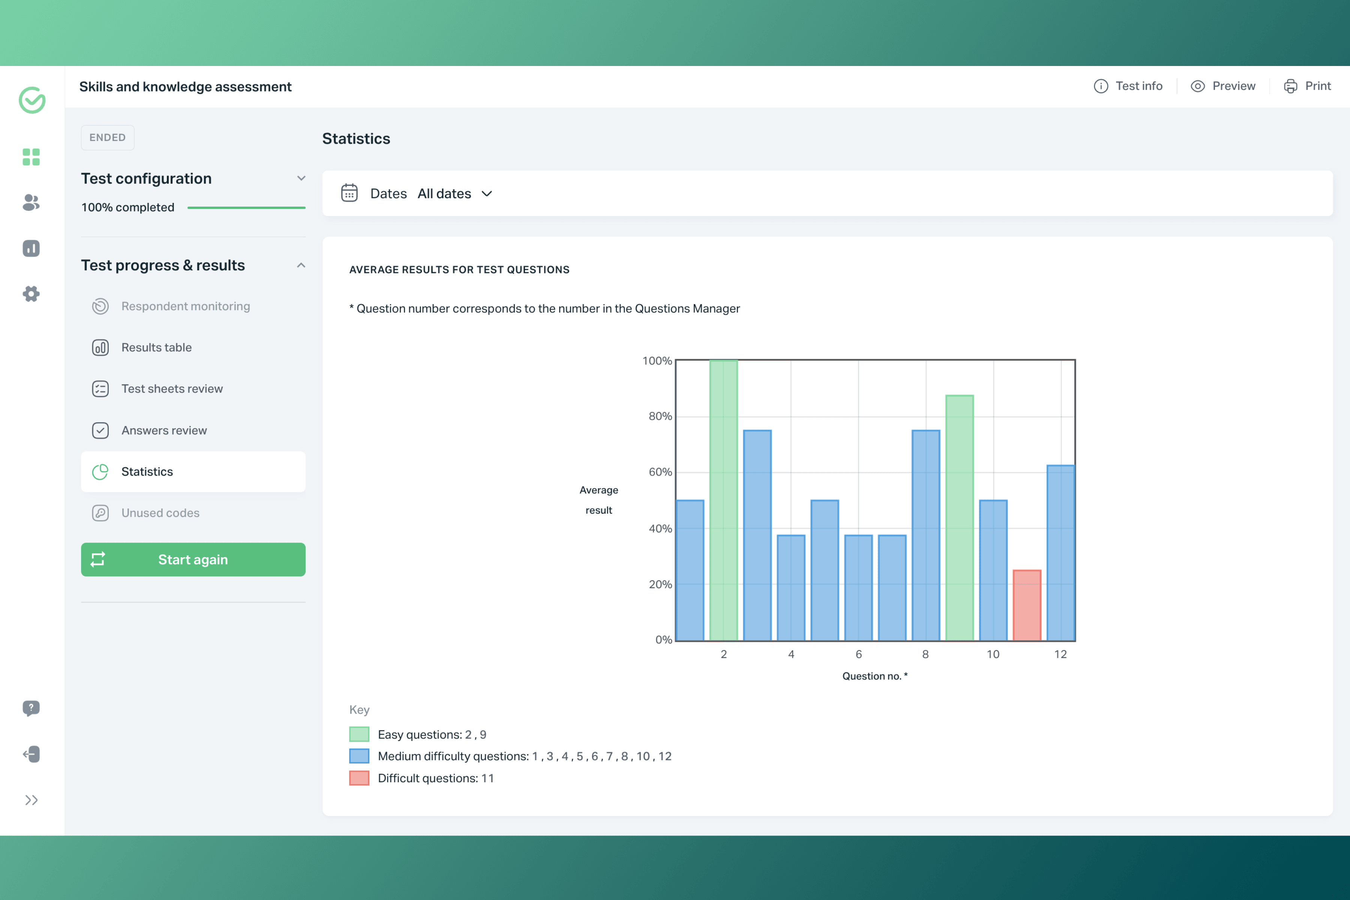Image resolution: width=1350 pixels, height=900 pixels.
Task: Open the respondents people icon
Action: [31, 202]
